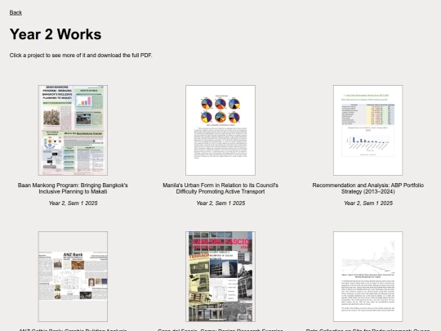
Task: Click the Manila's Urban Form project title
Action: pyautogui.click(x=220, y=188)
